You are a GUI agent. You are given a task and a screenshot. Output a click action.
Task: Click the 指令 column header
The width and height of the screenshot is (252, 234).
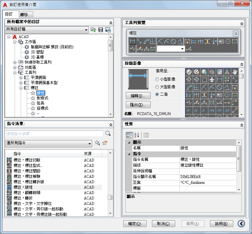pos(47,154)
